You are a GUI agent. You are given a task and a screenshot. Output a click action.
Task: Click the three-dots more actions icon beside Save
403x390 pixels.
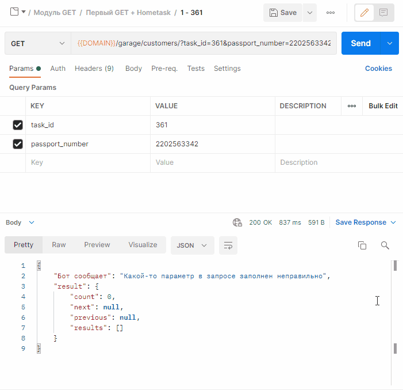click(x=331, y=13)
